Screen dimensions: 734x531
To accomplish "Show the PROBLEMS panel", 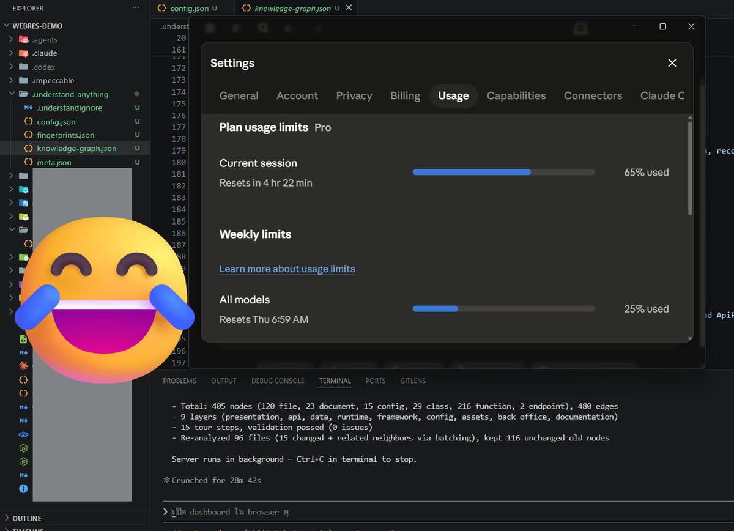I will pyautogui.click(x=180, y=381).
